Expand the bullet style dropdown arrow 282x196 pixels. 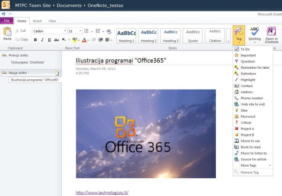92,31
